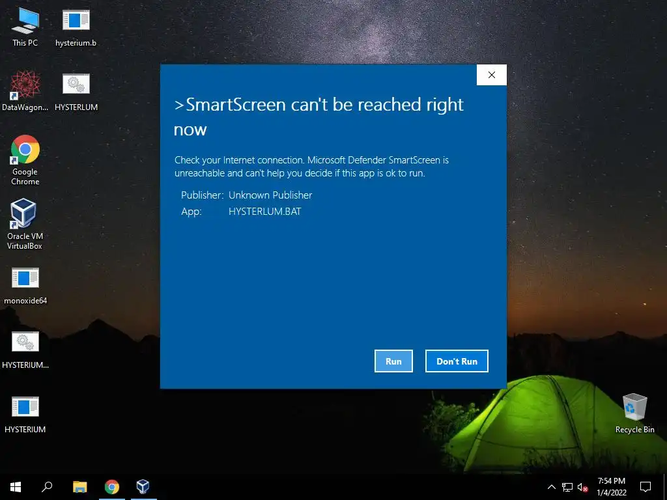Click the Run button in SmartScreen dialog
This screenshot has height=500, width=667.
click(393, 361)
